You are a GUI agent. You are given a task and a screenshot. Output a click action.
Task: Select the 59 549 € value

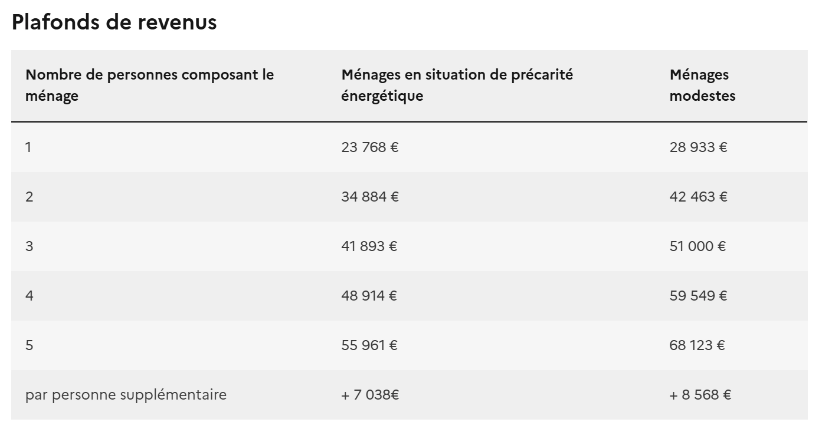tap(698, 296)
